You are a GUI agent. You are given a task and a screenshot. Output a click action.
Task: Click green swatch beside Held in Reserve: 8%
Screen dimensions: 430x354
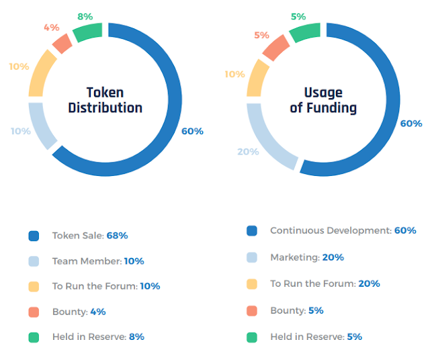point(34,337)
